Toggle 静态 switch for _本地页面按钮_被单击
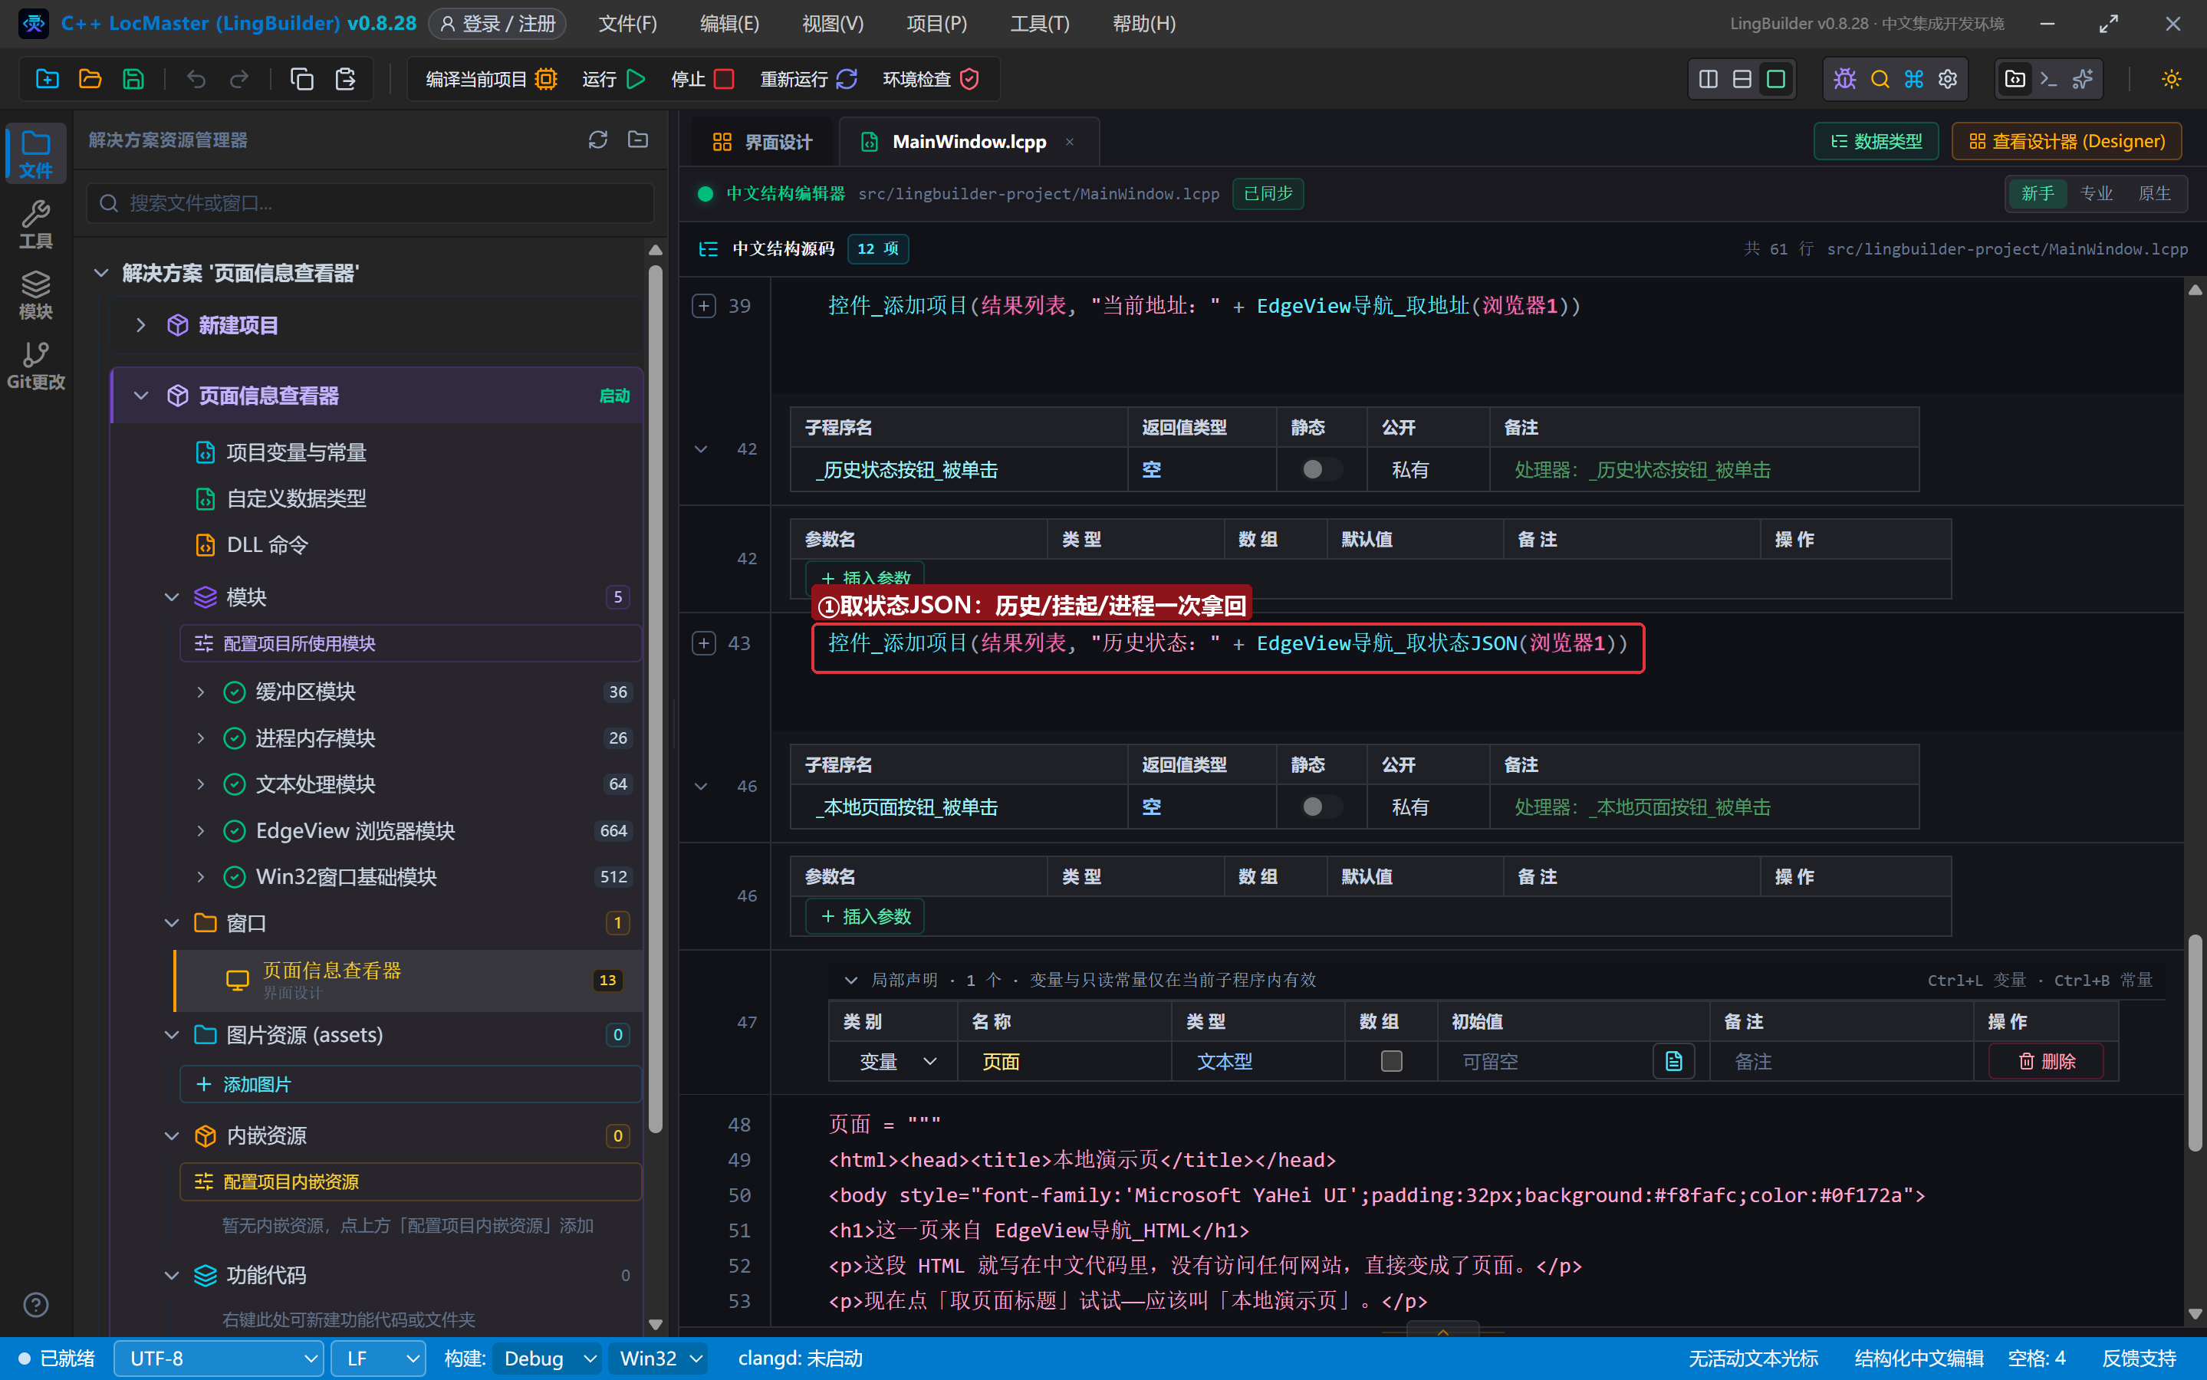Image resolution: width=2207 pixels, height=1380 pixels. (x=1320, y=806)
